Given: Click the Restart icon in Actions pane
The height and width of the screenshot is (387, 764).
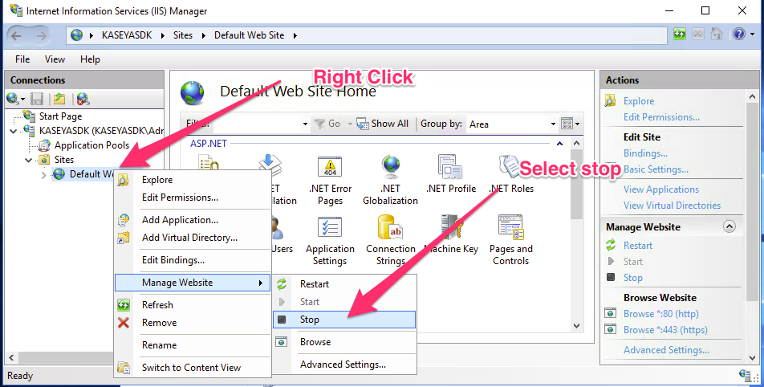Looking at the screenshot, I should [611, 245].
